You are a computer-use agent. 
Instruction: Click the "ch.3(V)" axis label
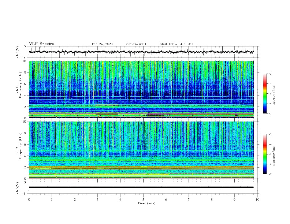[18, 188]
